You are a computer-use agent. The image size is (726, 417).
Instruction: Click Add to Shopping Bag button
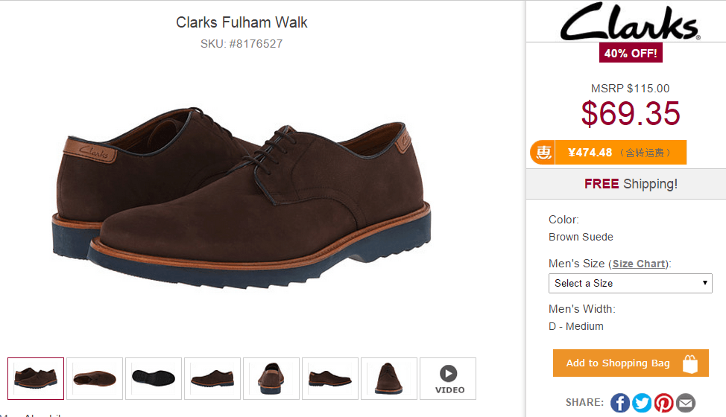tap(630, 363)
